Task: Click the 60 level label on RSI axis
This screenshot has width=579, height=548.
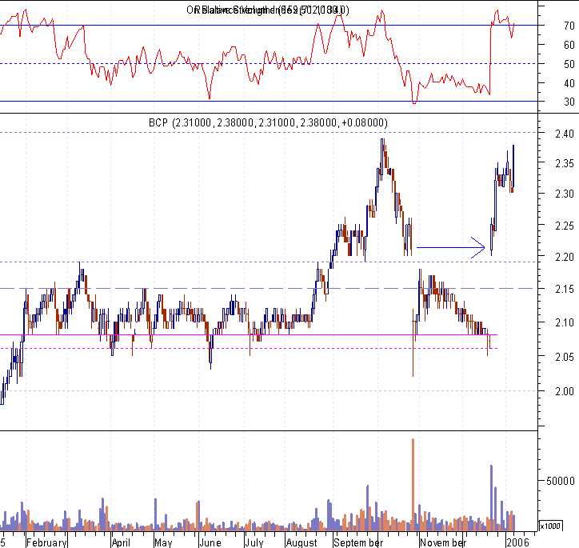Action: pos(569,45)
